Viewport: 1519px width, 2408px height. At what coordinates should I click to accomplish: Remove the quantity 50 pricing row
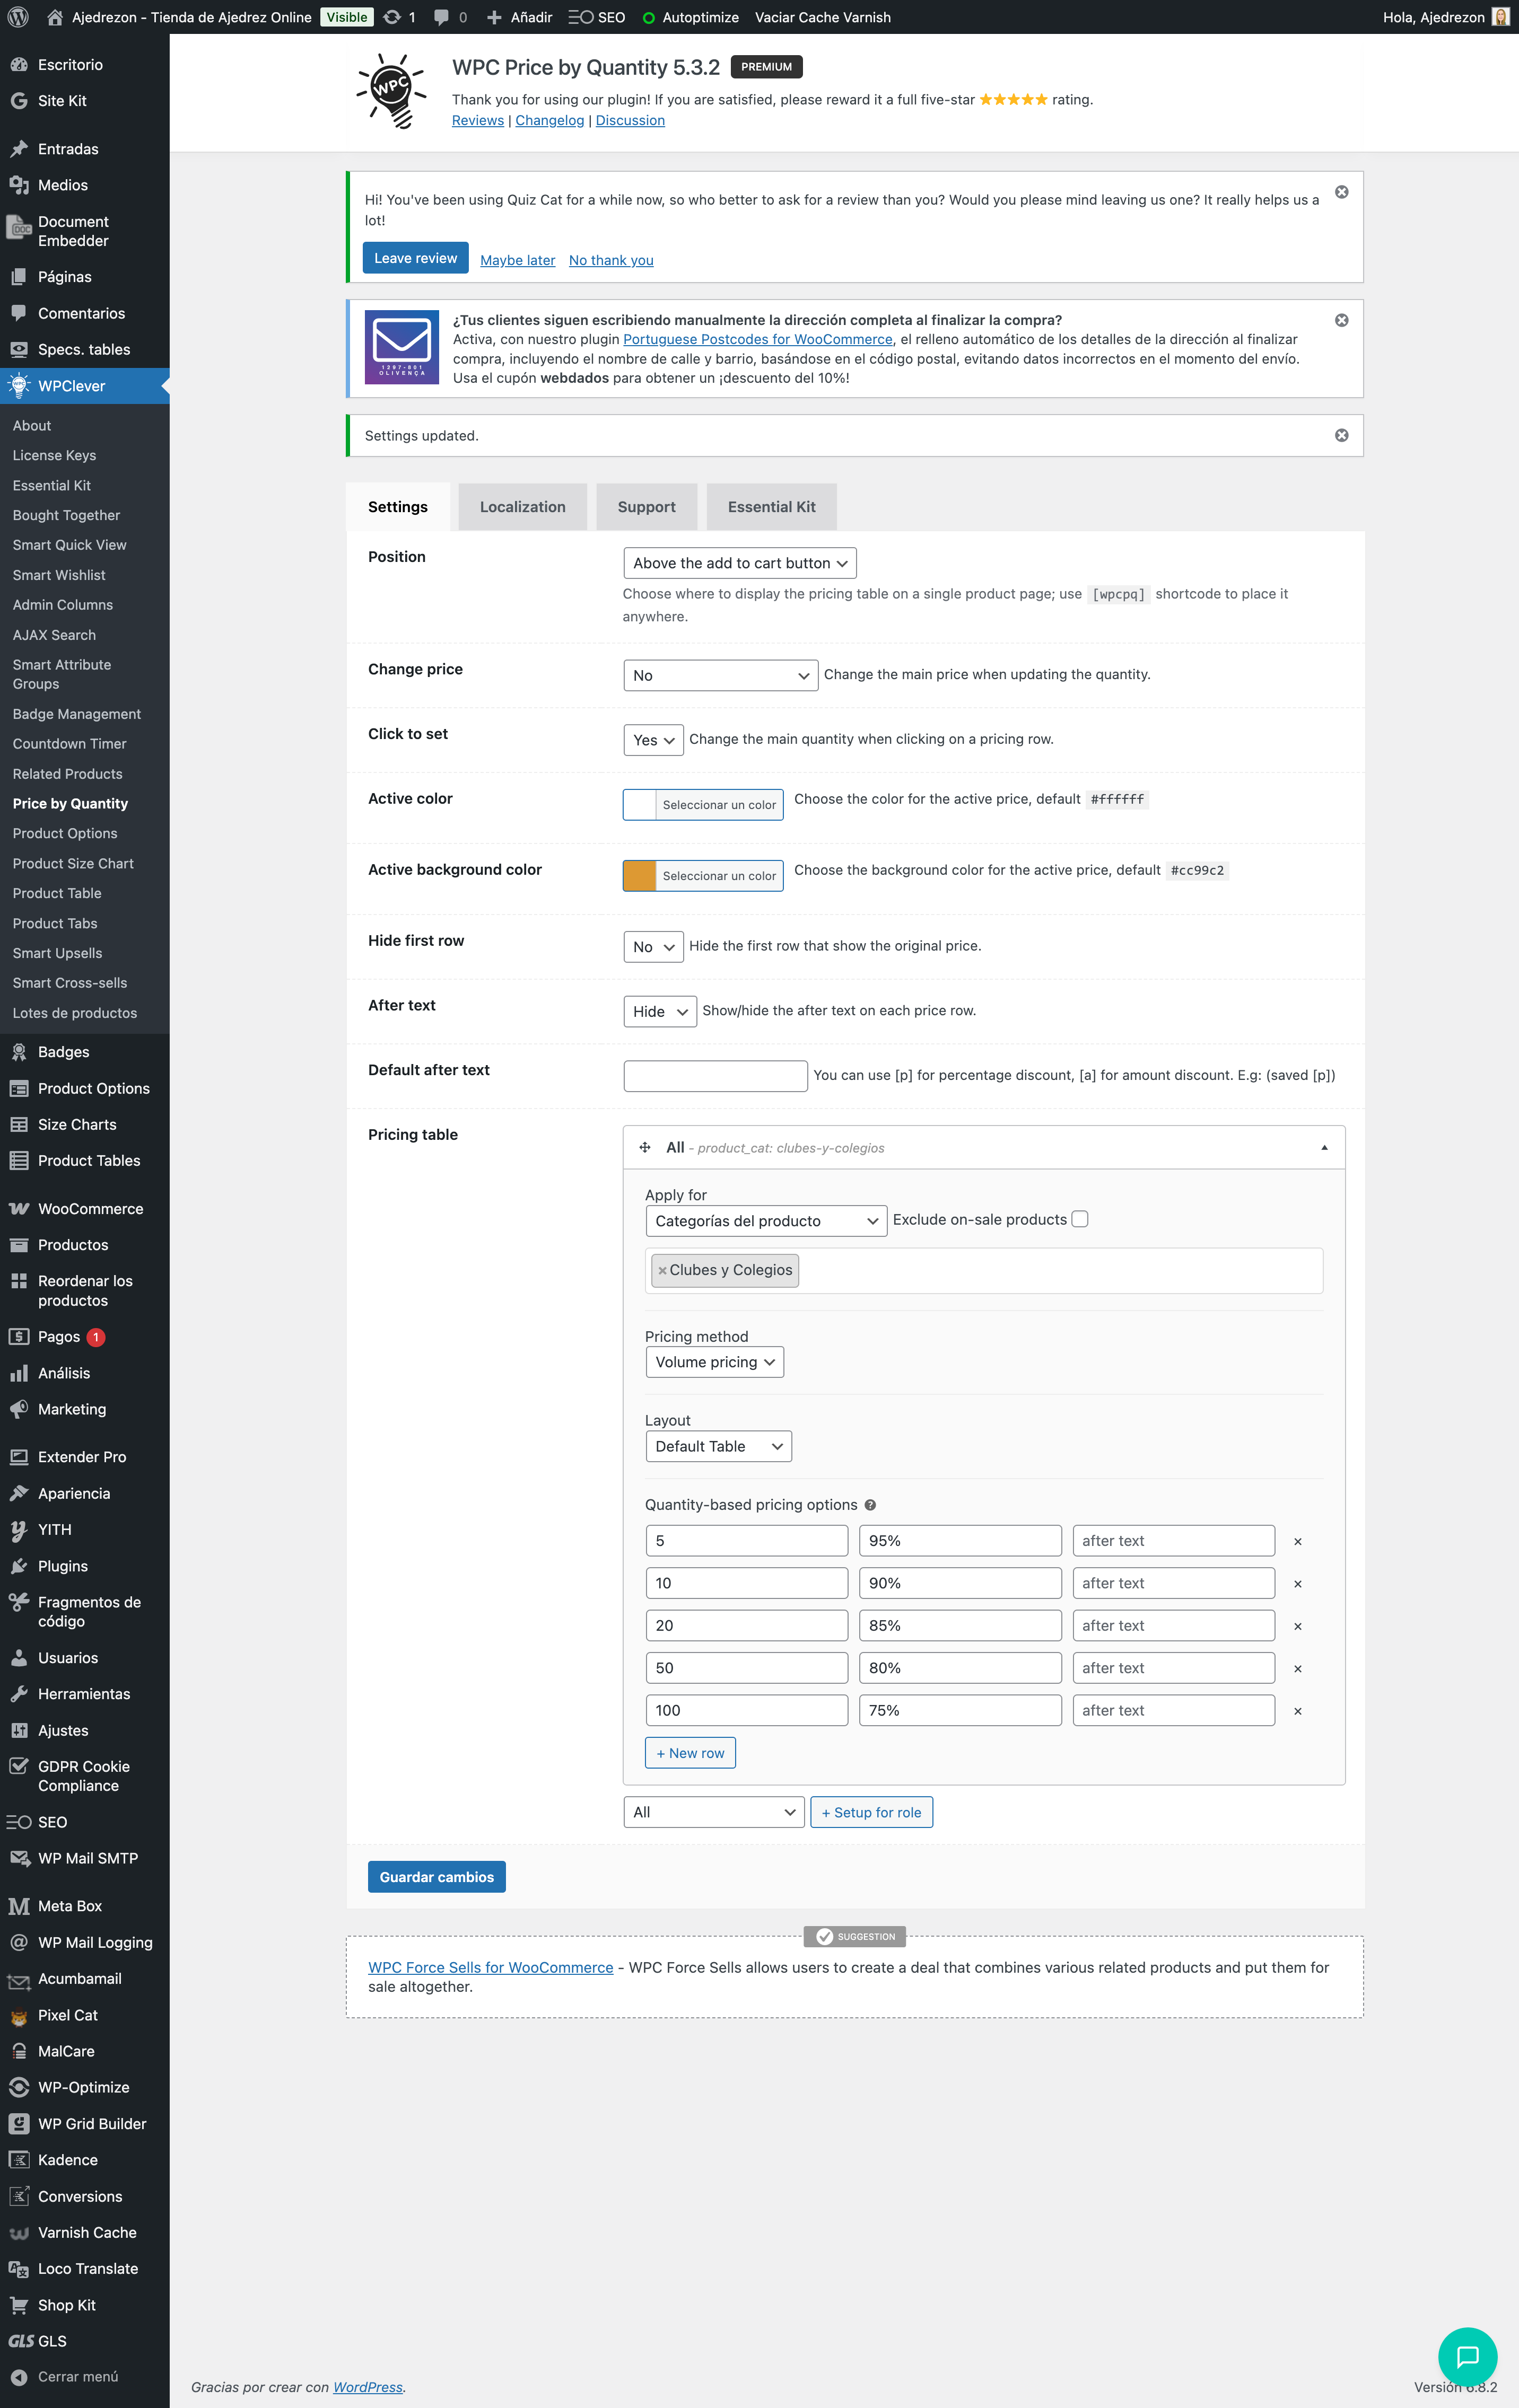coord(1298,1668)
